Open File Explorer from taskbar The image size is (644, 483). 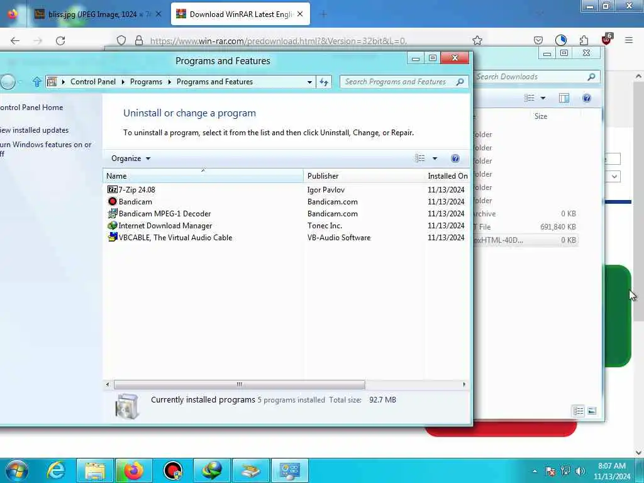point(95,470)
